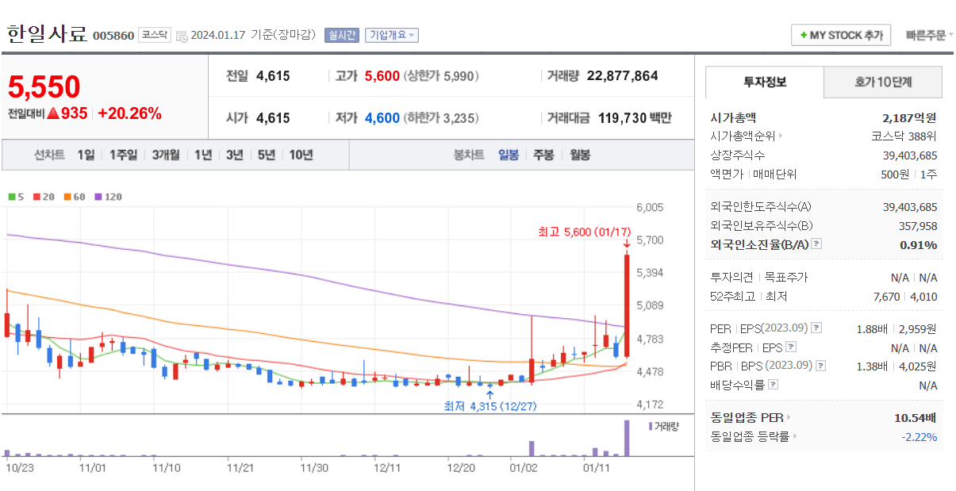Click the large red candlestick on 01/17
Image resolution: width=956 pixels, height=491 pixels.
click(x=627, y=306)
